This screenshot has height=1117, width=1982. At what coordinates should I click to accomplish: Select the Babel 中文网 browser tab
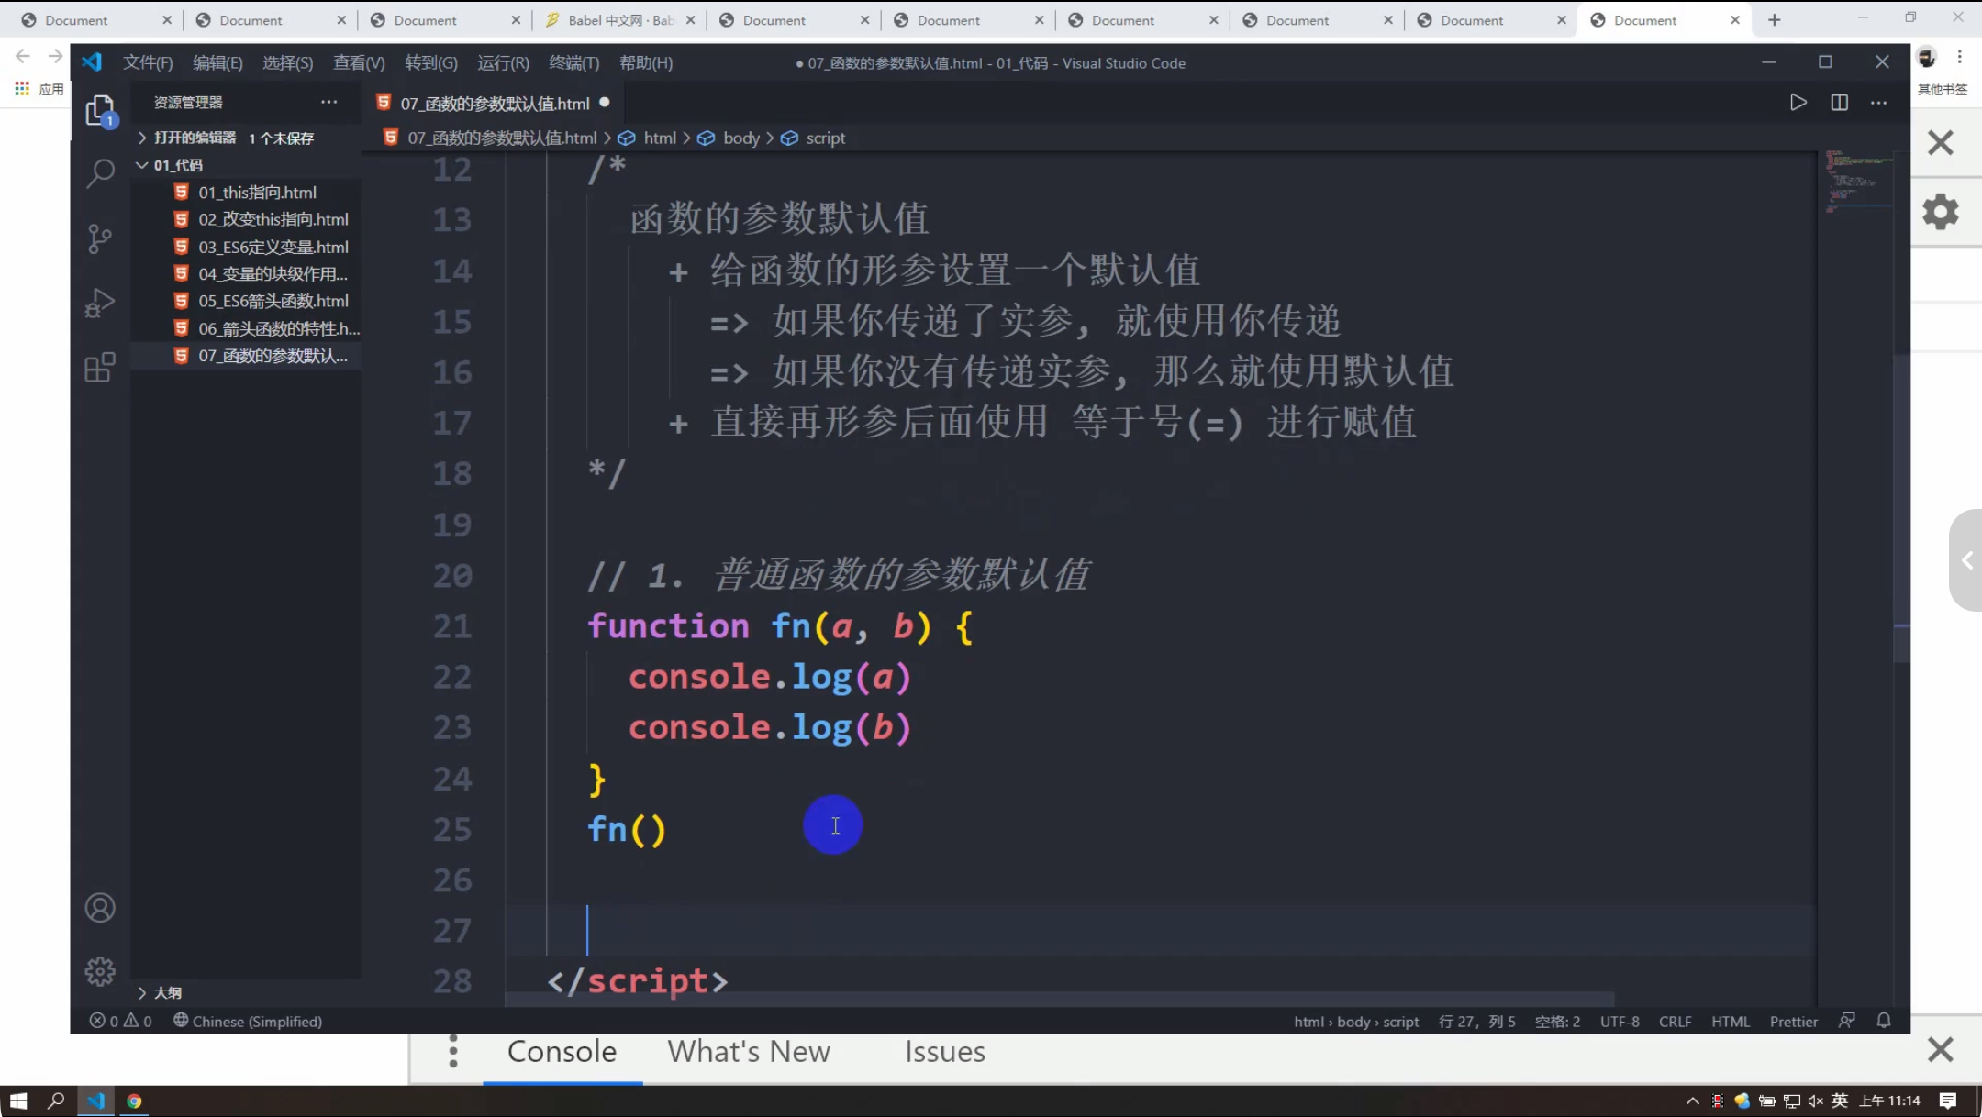click(619, 20)
